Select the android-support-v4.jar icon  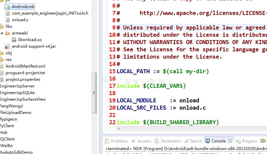coord(8,46)
